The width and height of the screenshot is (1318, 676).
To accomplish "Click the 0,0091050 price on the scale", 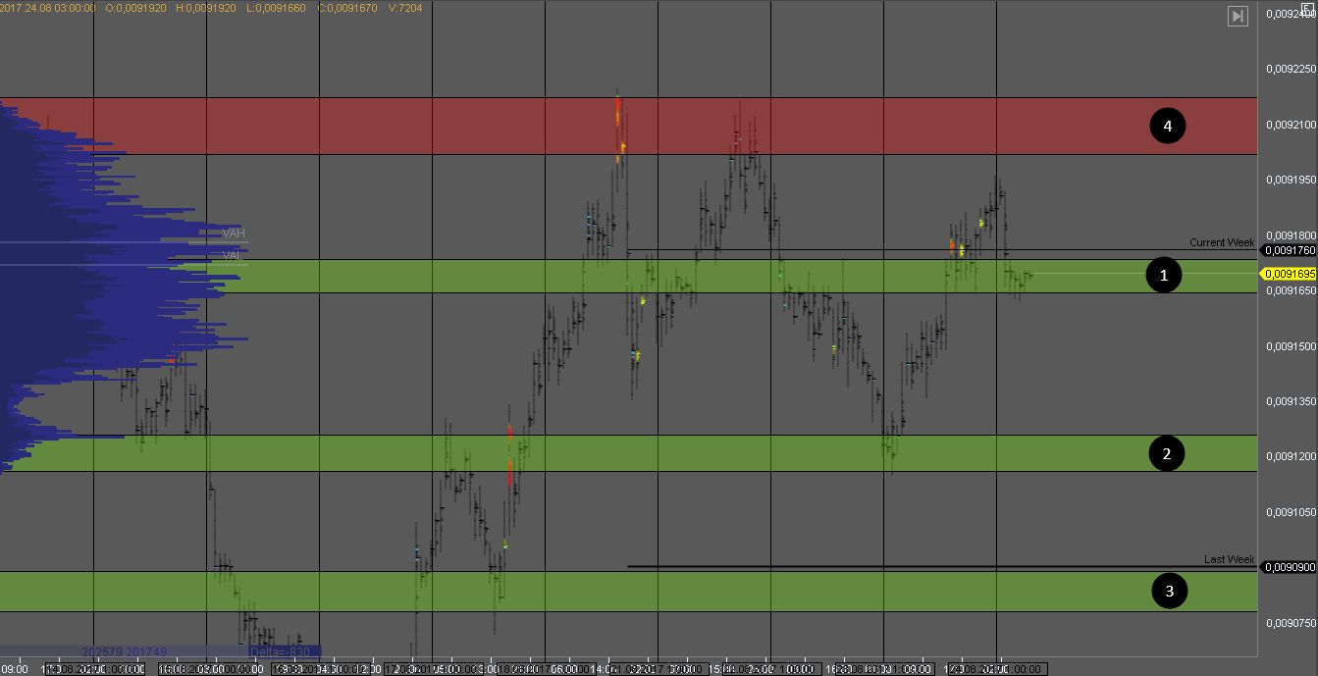I will click(x=1291, y=512).
